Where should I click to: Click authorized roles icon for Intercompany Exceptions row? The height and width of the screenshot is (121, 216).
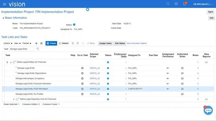tap(182, 78)
